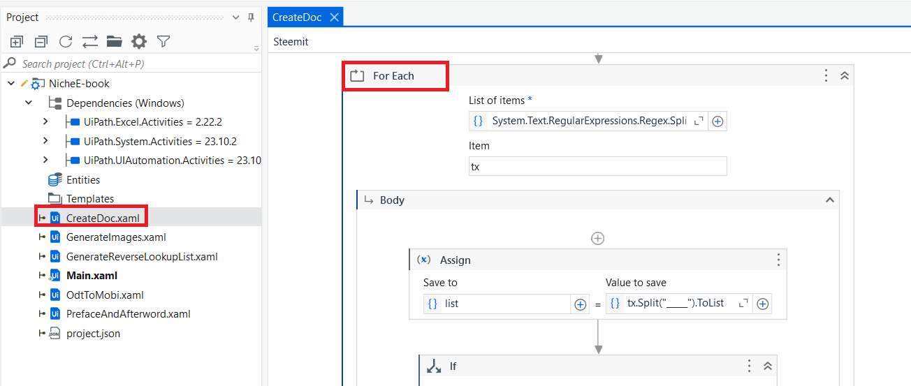Collapse Dependencies (Windows) node
The image size is (911, 386).
click(29, 103)
